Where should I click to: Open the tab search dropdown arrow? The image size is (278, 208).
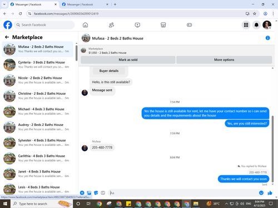pyautogui.click(x=4, y=4)
